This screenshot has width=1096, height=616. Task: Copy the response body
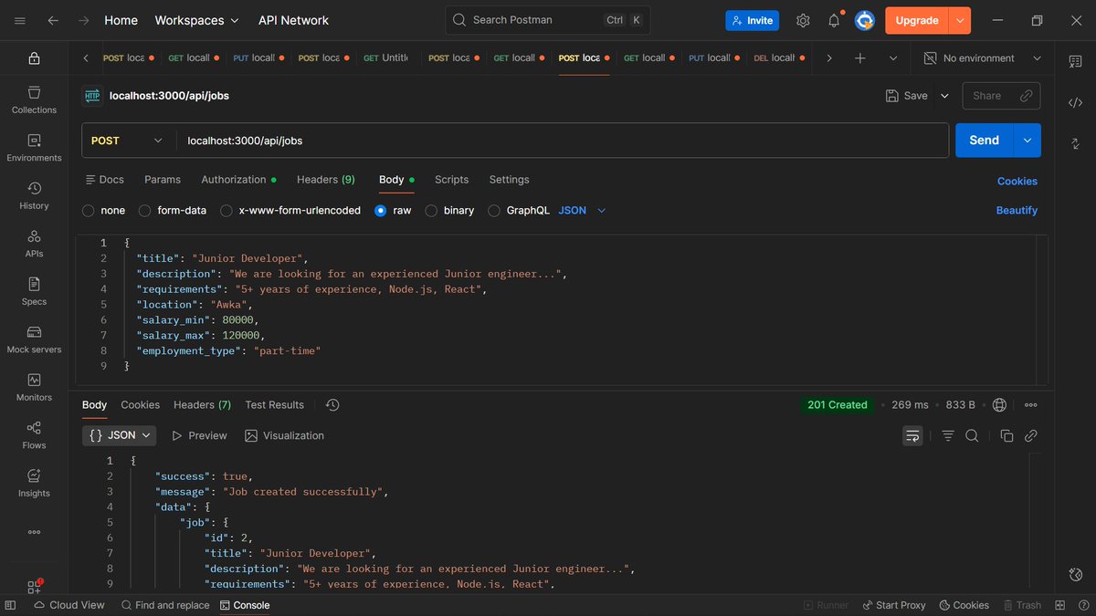point(1006,436)
